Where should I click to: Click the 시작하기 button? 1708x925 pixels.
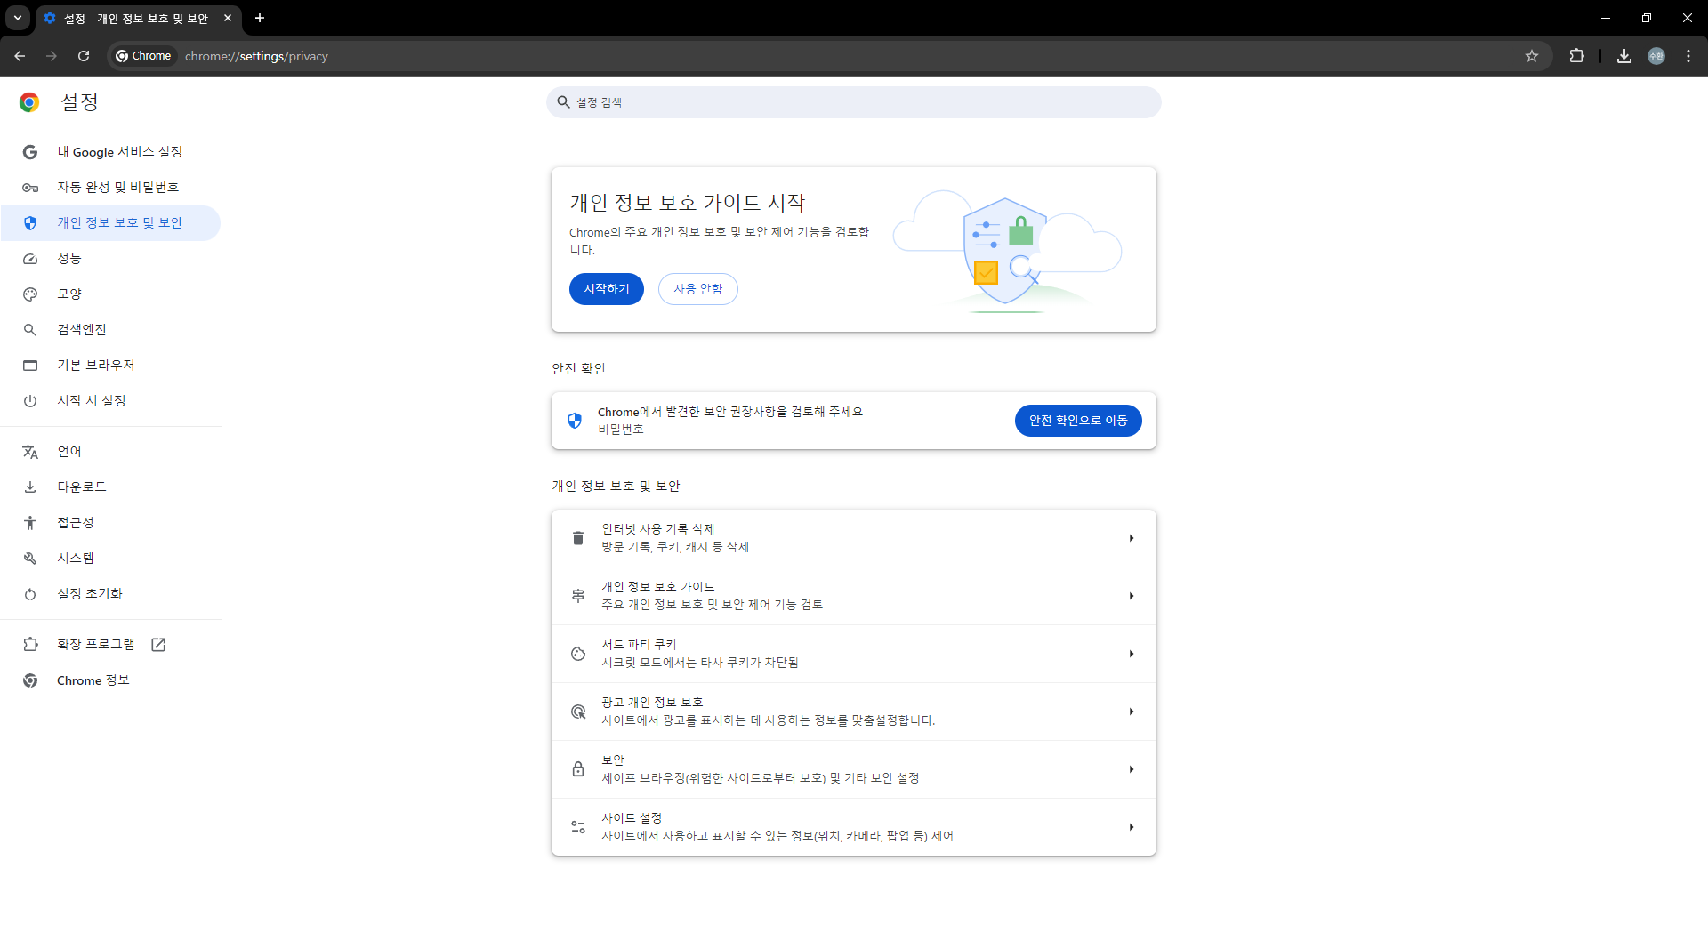coord(606,289)
